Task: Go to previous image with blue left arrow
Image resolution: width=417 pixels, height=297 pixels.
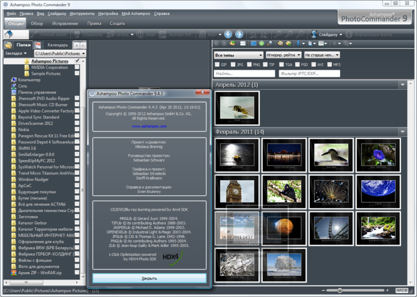Action: click(x=228, y=35)
